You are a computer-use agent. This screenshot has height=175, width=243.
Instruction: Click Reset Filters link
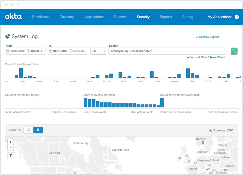pos(217,57)
